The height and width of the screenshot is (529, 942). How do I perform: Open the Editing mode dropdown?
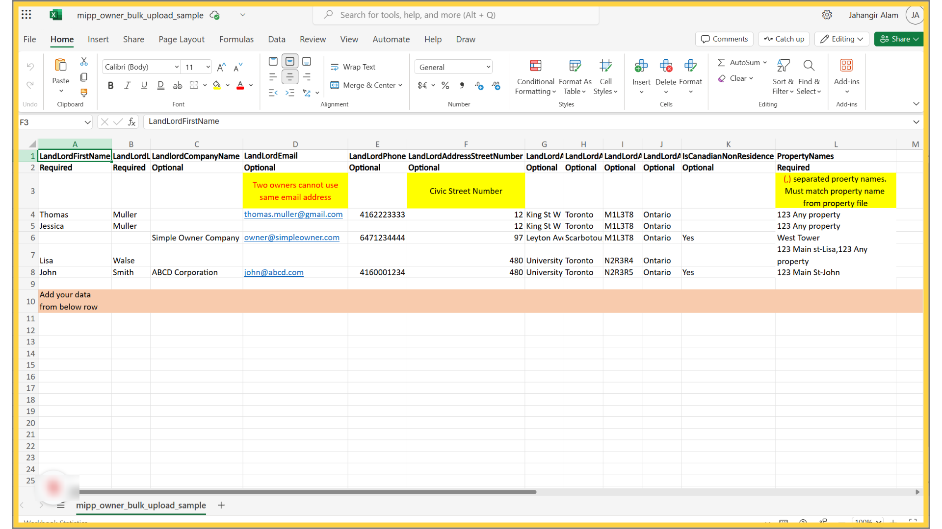click(842, 39)
